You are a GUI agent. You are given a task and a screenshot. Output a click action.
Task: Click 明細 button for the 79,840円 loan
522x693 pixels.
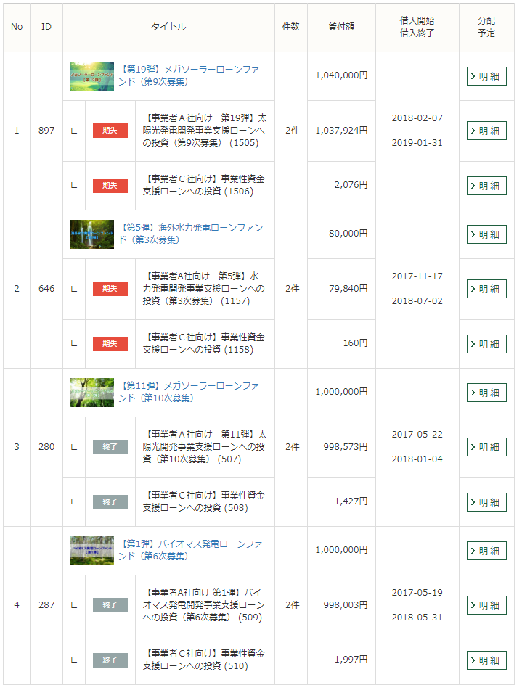[x=486, y=289]
